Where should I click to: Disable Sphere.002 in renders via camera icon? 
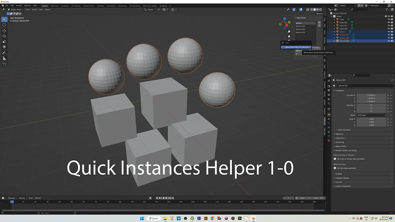pyautogui.click(x=392, y=38)
